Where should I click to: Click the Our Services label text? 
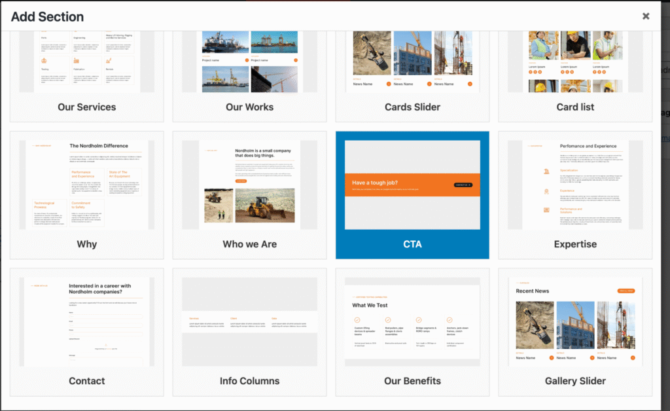coord(87,107)
